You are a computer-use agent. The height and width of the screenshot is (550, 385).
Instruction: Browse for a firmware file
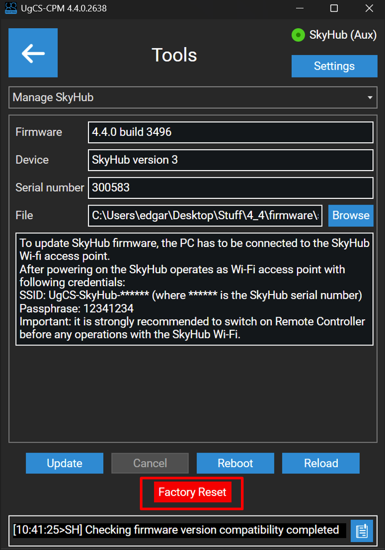[351, 216]
